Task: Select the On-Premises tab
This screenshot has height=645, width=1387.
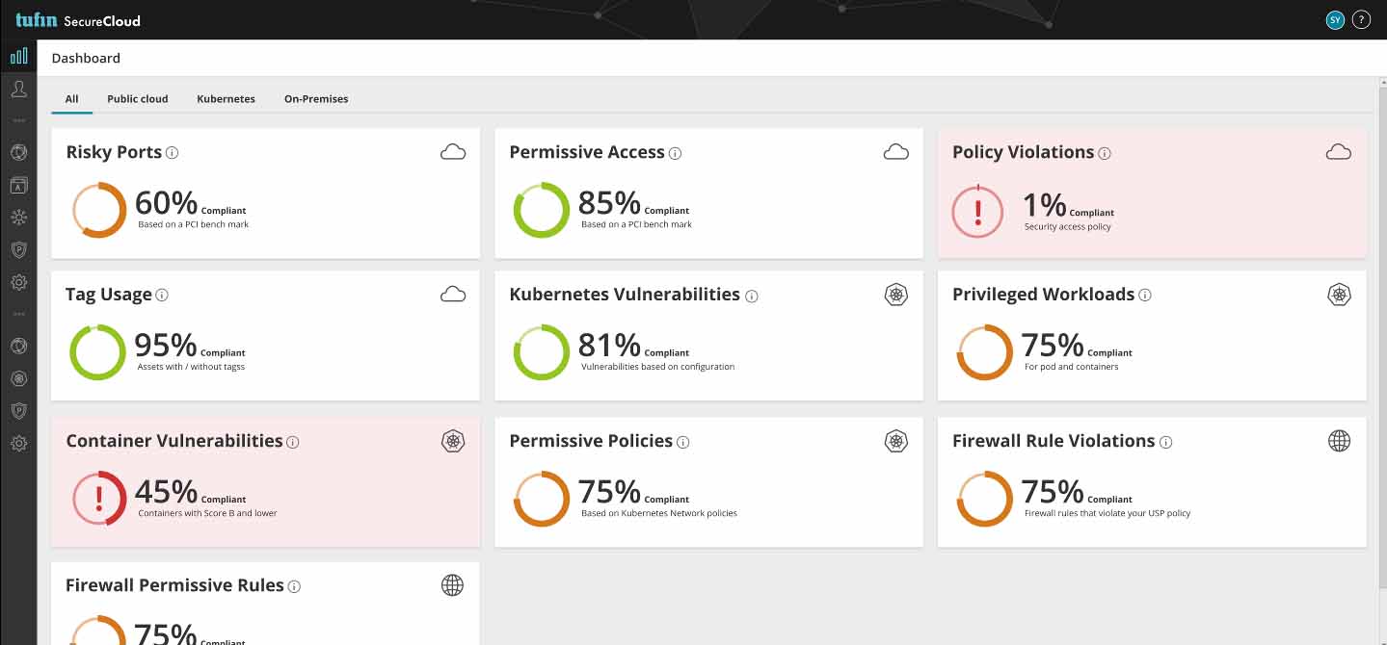Action: click(x=316, y=98)
